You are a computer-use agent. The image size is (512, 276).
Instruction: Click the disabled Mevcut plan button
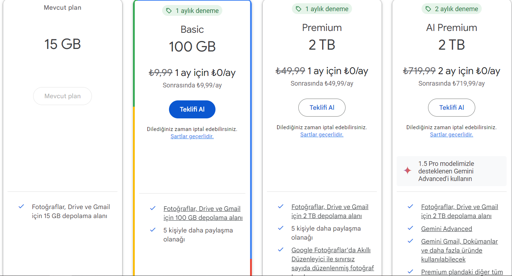coord(62,96)
